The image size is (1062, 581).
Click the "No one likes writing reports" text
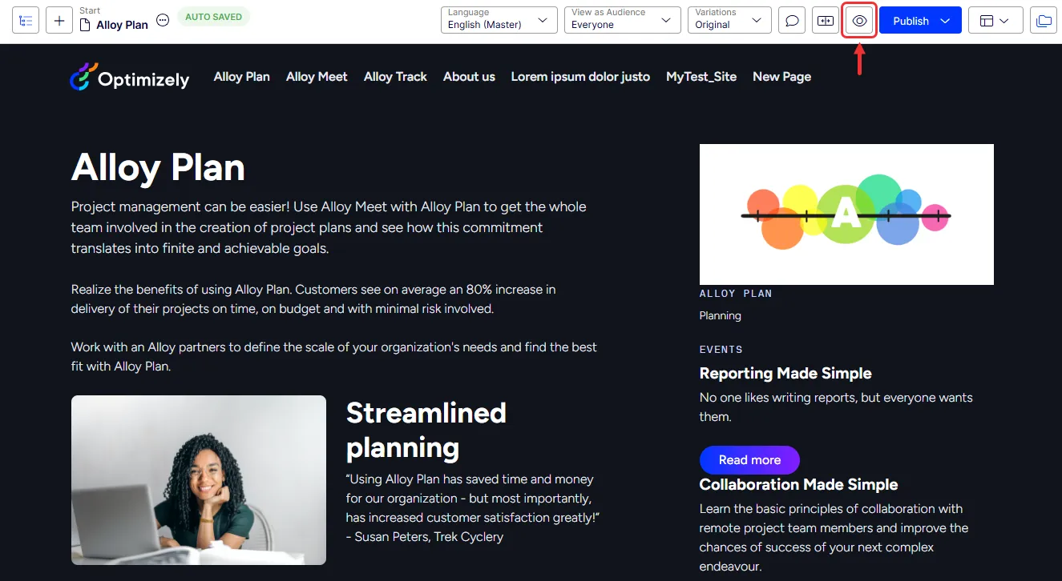(x=836, y=407)
